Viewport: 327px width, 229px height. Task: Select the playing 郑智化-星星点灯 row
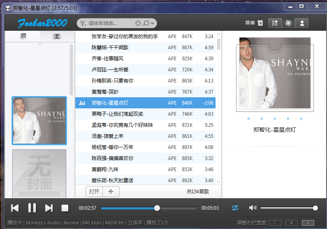click(x=145, y=103)
